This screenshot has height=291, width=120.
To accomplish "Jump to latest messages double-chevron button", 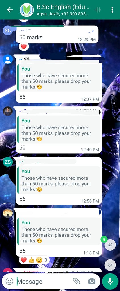I will pos(110,265).
